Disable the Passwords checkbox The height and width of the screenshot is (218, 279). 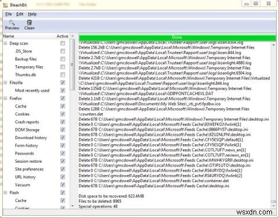click(x=63, y=153)
